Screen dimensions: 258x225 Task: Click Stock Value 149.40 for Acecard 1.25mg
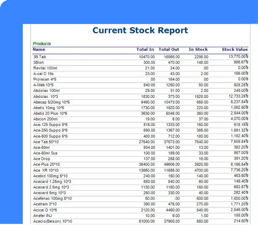pyautogui.click(x=241, y=181)
